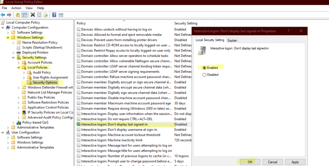This screenshot has height=166, width=329.
Task: Select Windows Defender Firewall tree item
Action: pos(50,88)
